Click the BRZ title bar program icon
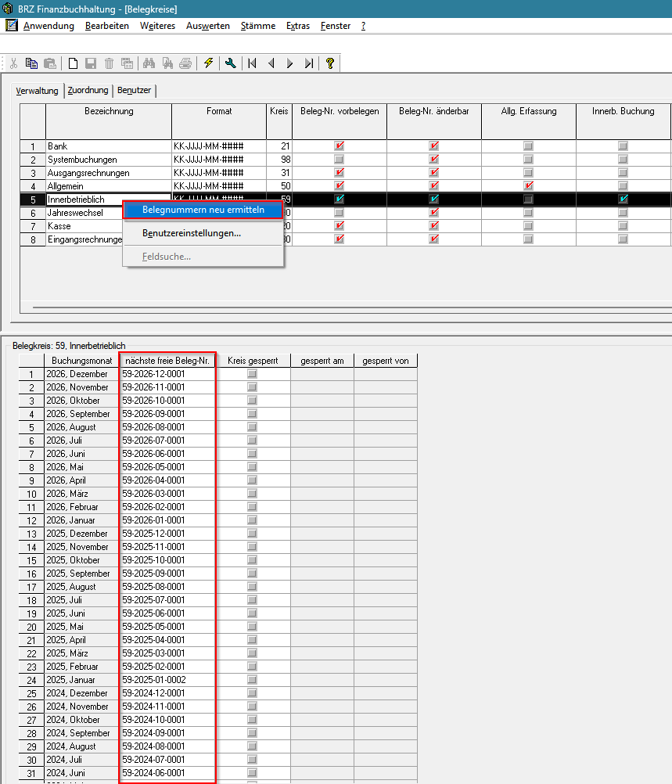This screenshot has height=784, width=672. click(8, 9)
